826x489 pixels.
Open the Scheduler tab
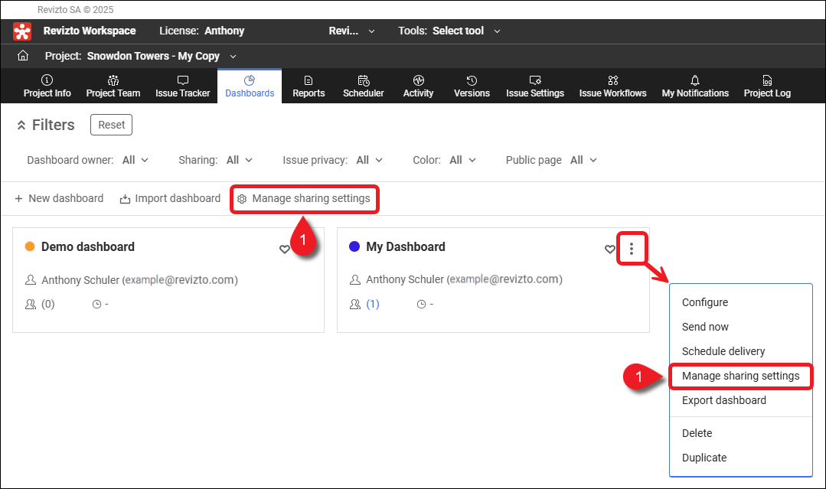363,86
